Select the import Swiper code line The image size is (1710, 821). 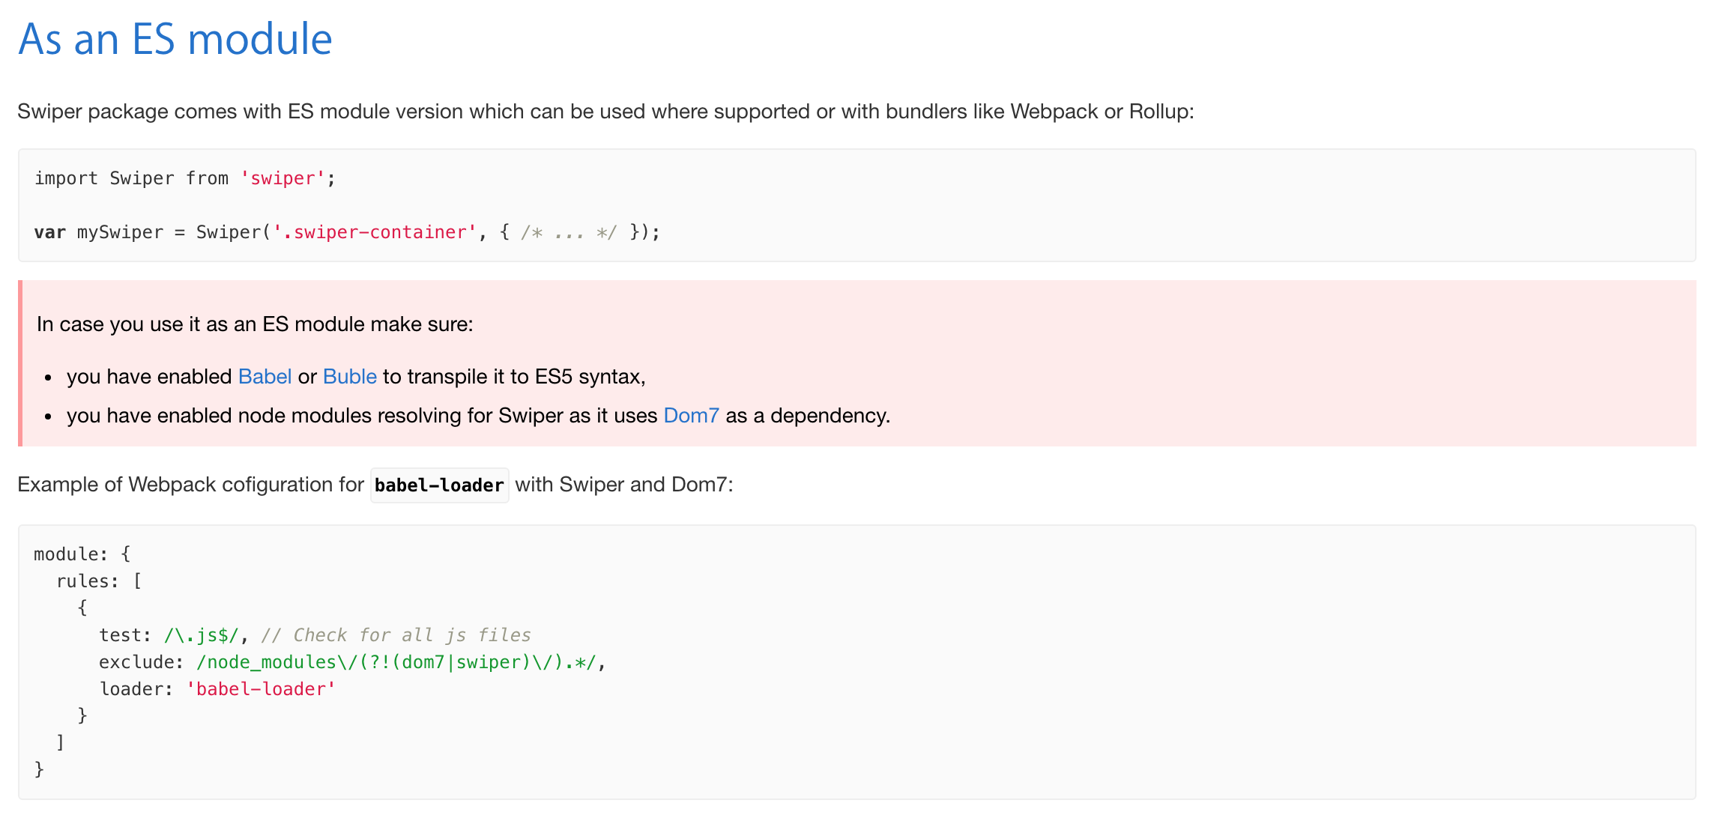184,178
